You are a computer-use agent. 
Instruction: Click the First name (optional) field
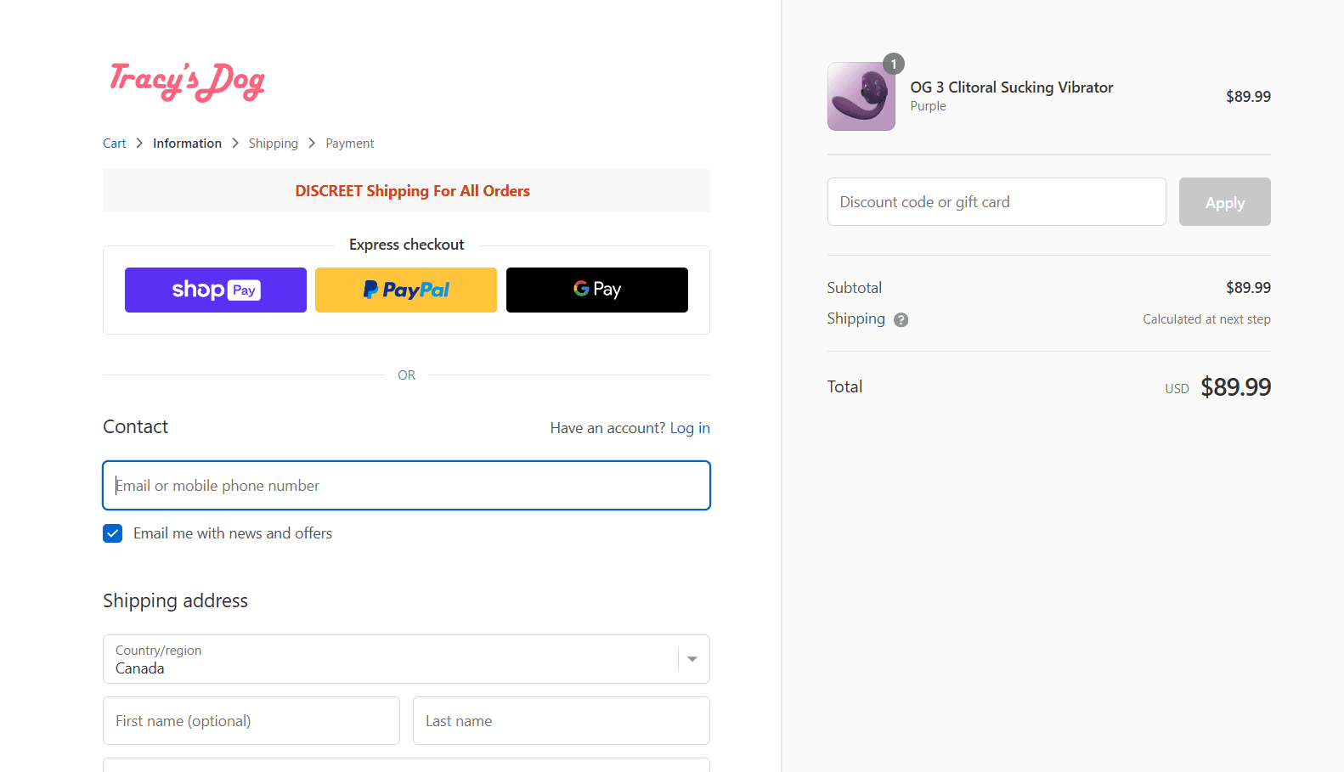tap(251, 721)
